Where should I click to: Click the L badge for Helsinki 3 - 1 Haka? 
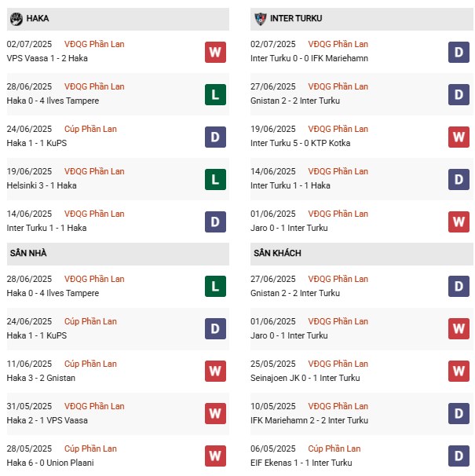click(x=215, y=179)
